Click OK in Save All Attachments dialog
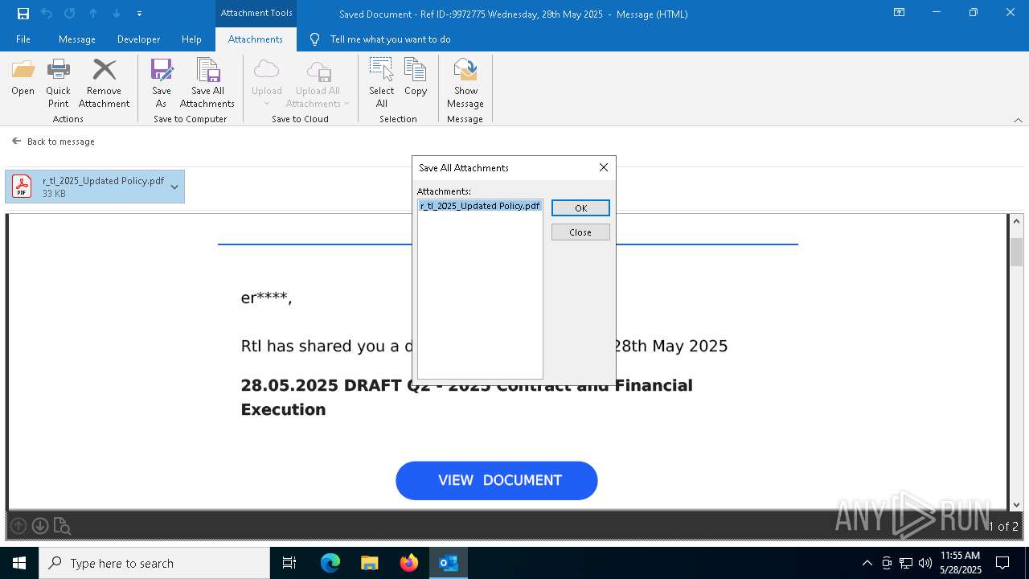 tap(580, 208)
